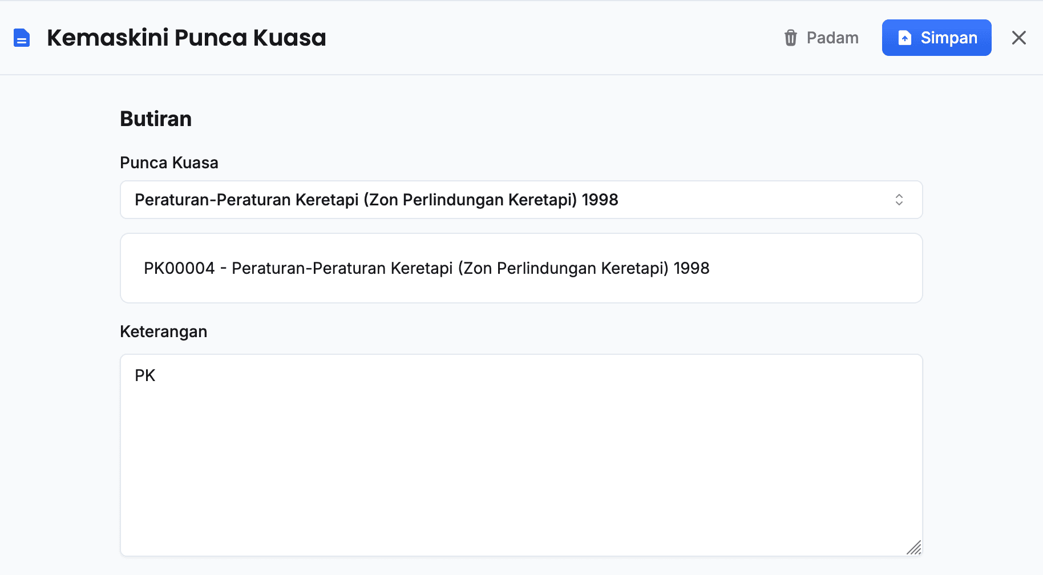
Task: Click selected value Peraturan-Peraturan Keretapi in dropdown
Action: (377, 200)
